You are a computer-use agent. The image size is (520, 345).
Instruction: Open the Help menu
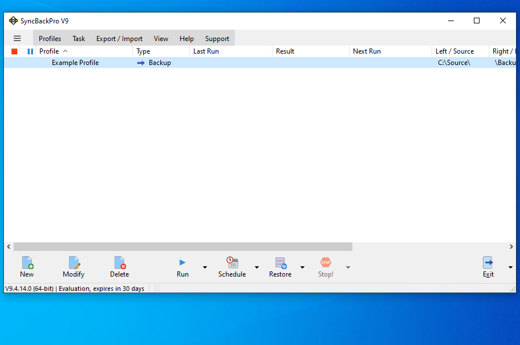(186, 38)
